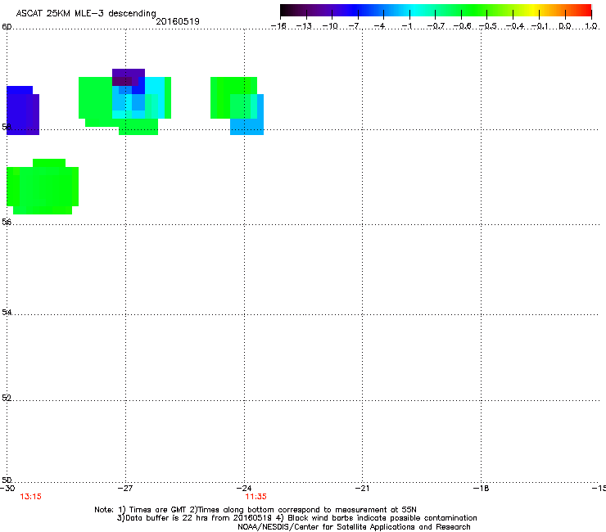Click the 'ASCAT 25KM MLE-3 descending' title
606x532 pixels.
(x=86, y=14)
